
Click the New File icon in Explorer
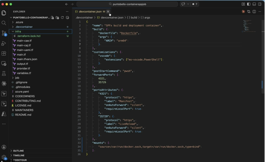coord(53,18)
